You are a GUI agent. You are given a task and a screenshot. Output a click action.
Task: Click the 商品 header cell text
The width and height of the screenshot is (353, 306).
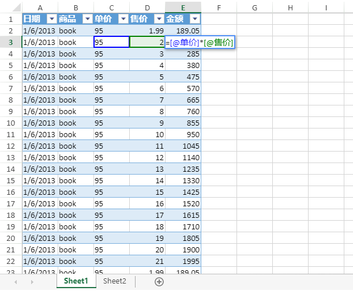pyautogui.click(x=67, y=19)
